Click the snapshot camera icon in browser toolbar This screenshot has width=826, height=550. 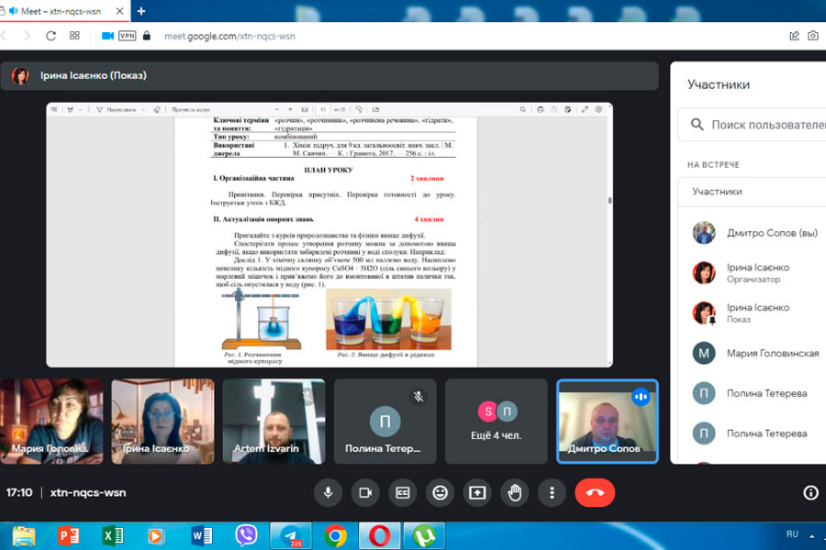[813, 36]
